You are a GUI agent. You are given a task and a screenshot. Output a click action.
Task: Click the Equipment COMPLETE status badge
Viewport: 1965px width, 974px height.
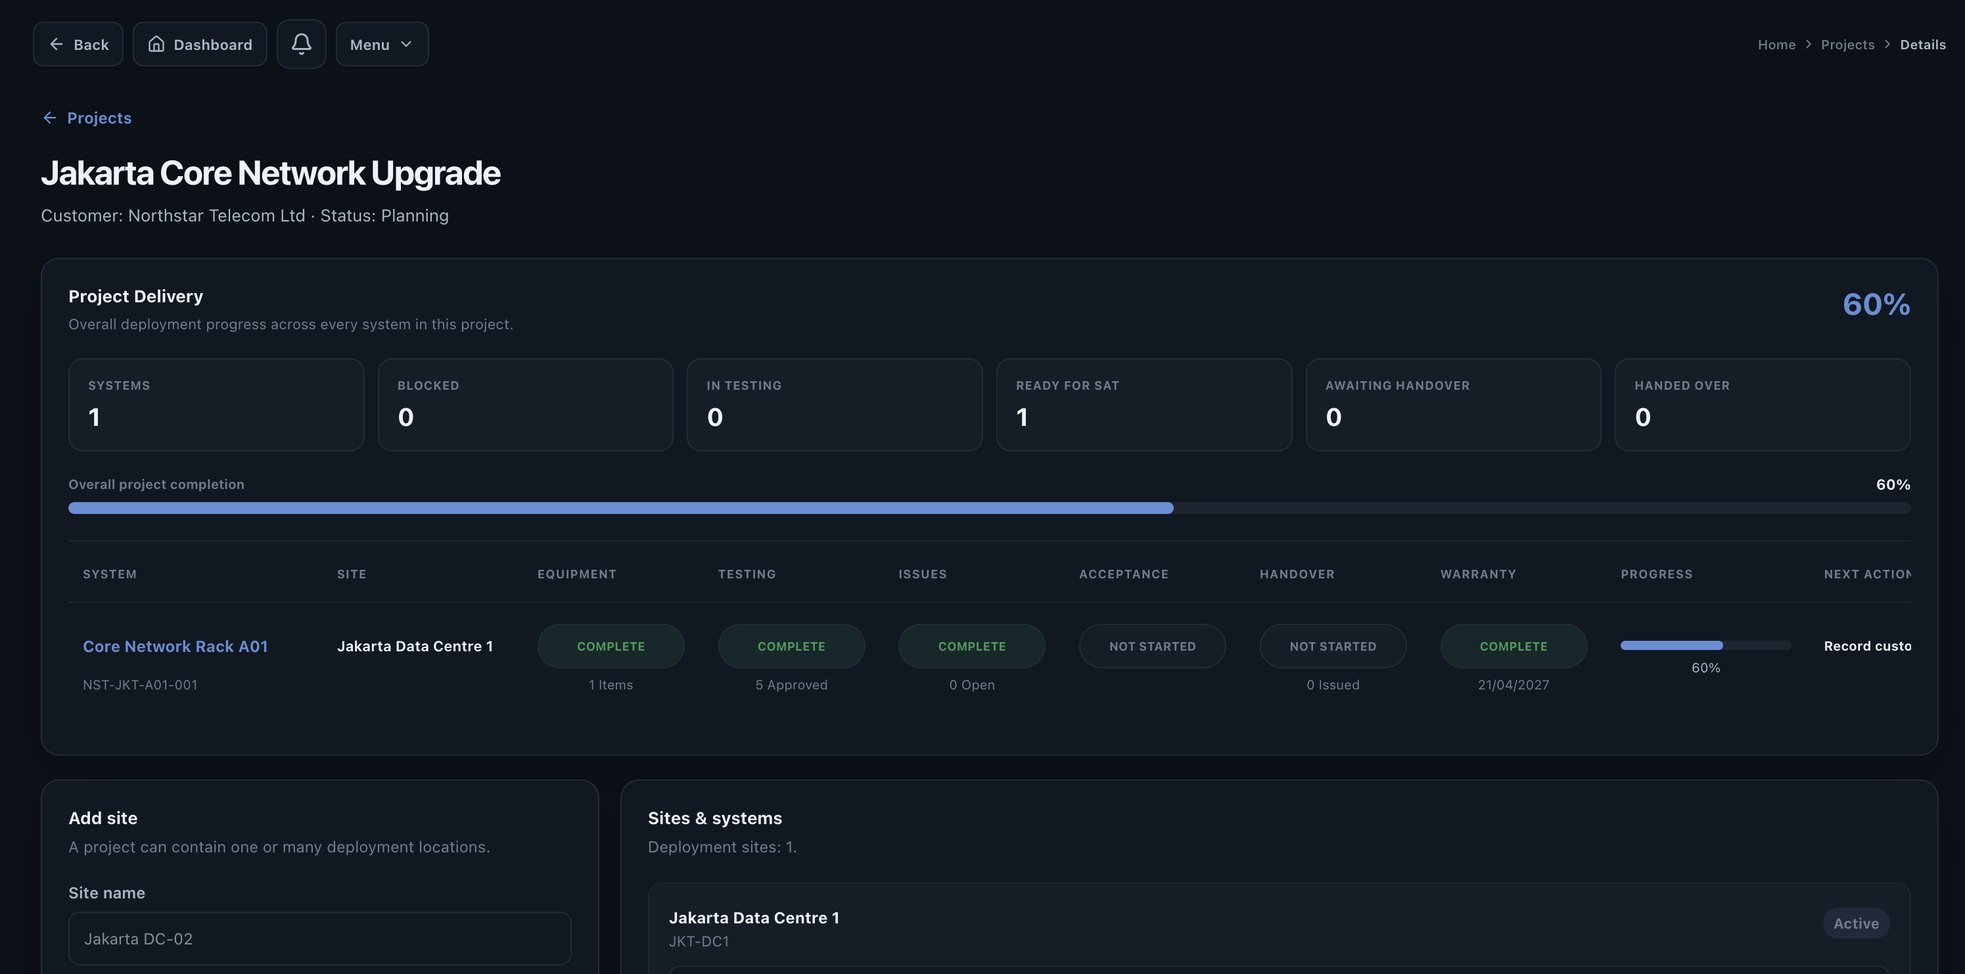[611, 646]
